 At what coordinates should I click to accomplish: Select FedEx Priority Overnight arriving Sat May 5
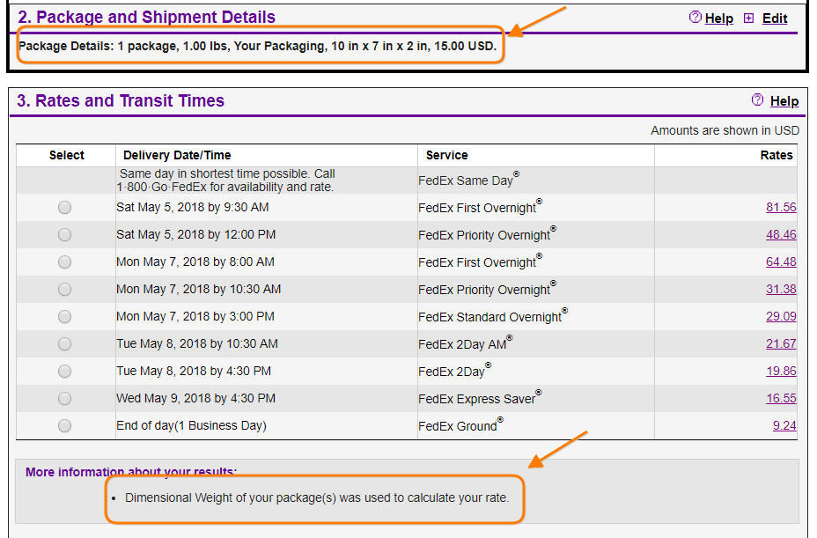pyautogui.click(x=63, y=234)
